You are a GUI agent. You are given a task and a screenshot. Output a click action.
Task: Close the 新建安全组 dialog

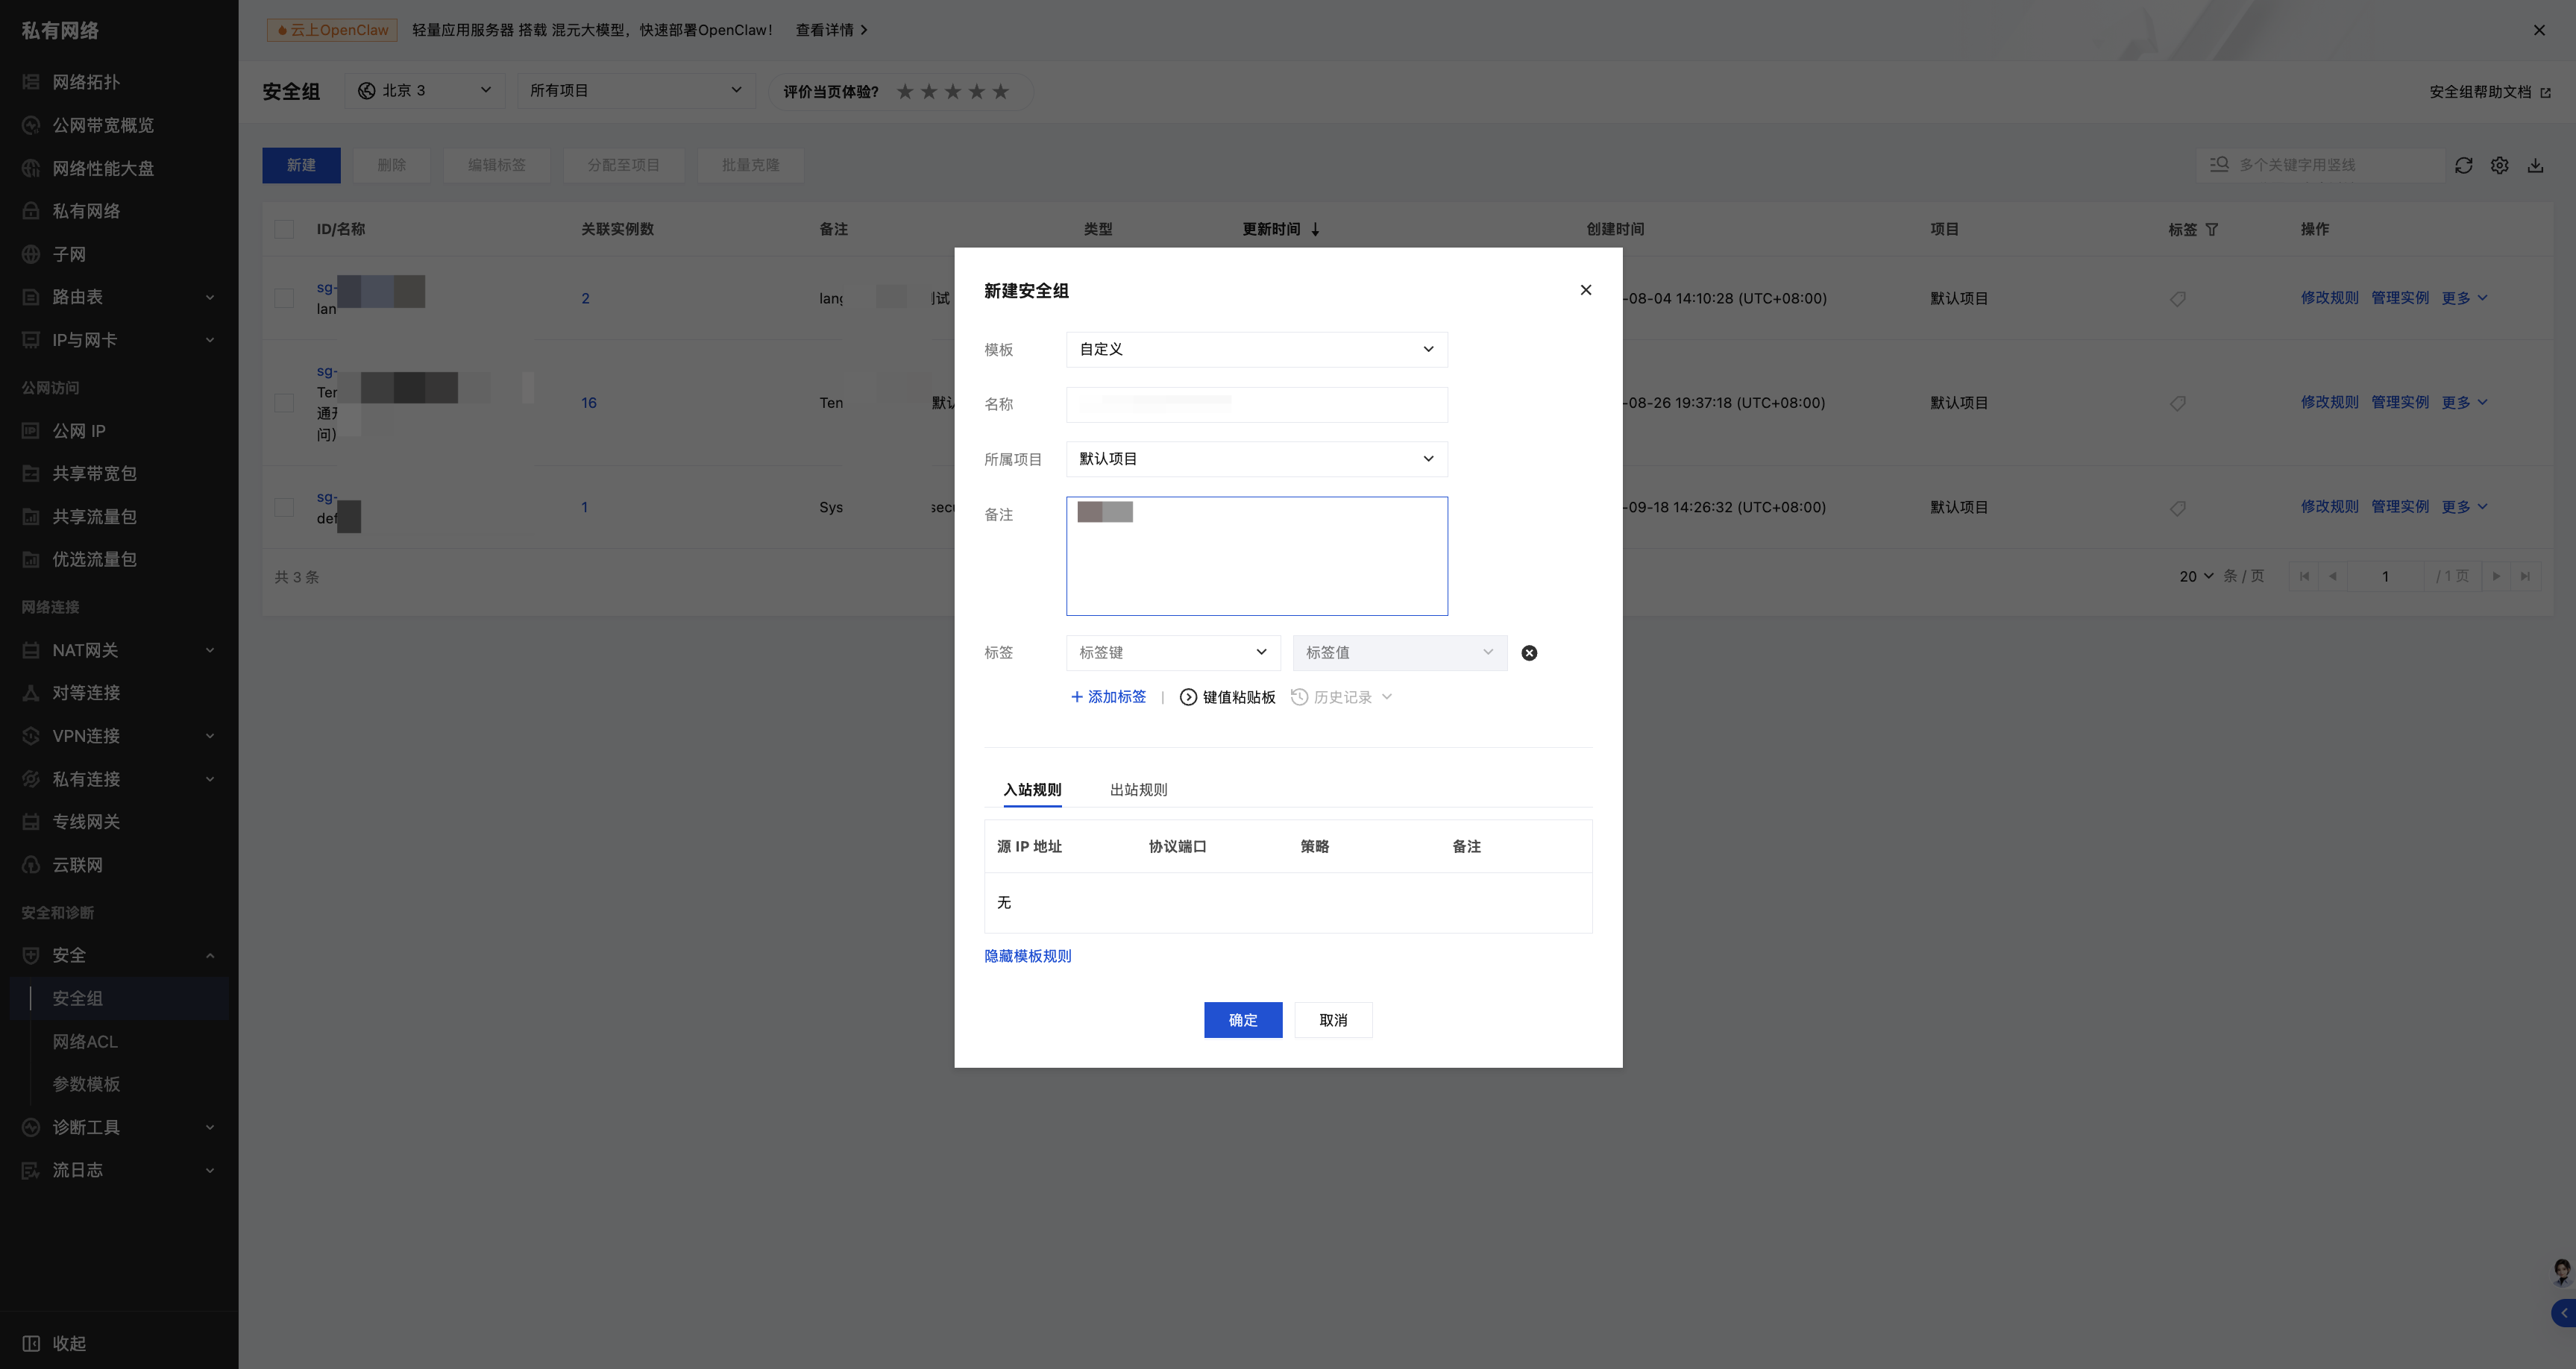tap(1585, 290)
